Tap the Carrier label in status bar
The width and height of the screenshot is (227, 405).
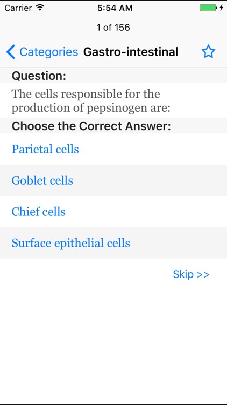point(18,8)
